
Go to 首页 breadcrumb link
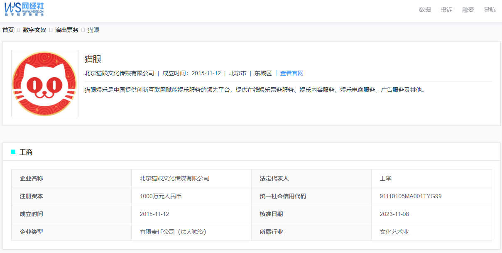pos(8,30)
